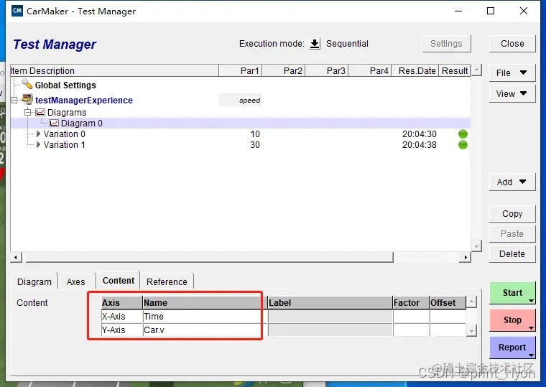Click Content table scroll up arrow
Viewport: 546px width, 387px height.
471,302
